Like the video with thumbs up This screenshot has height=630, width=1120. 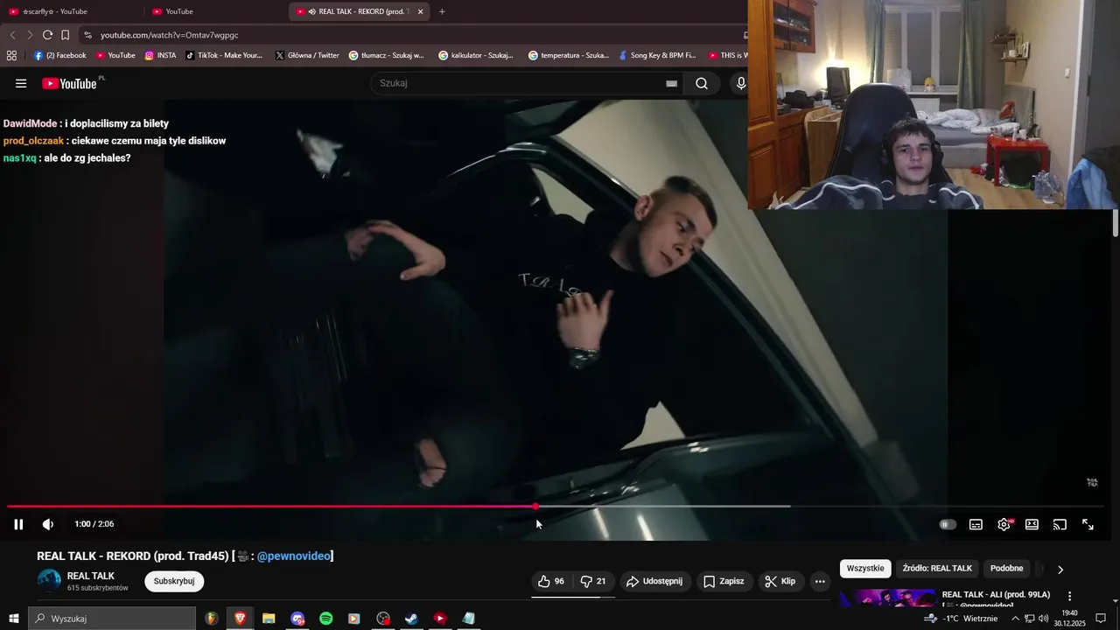pos(551,581)
